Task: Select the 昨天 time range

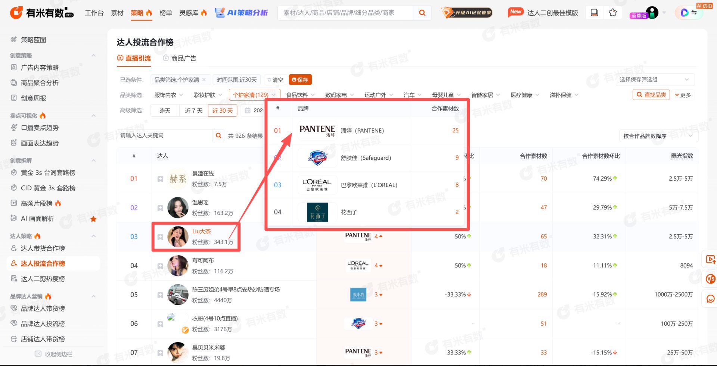Action: 165,110
